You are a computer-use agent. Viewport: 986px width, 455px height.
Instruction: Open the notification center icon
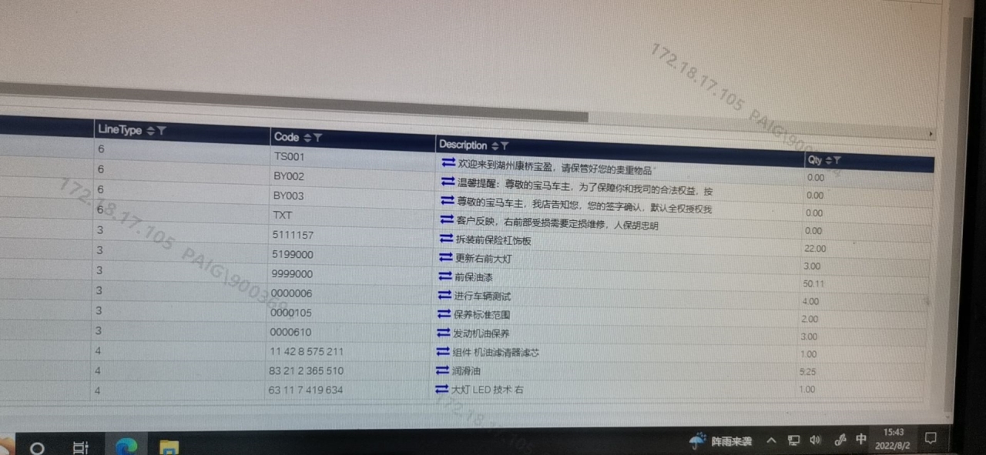tap(931, 438)
